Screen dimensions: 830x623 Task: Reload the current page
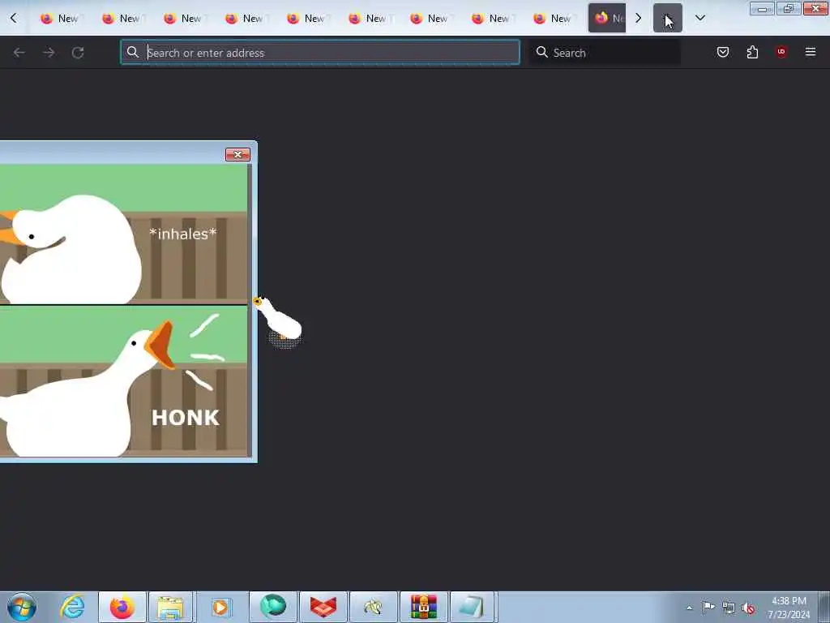point(78,53)
